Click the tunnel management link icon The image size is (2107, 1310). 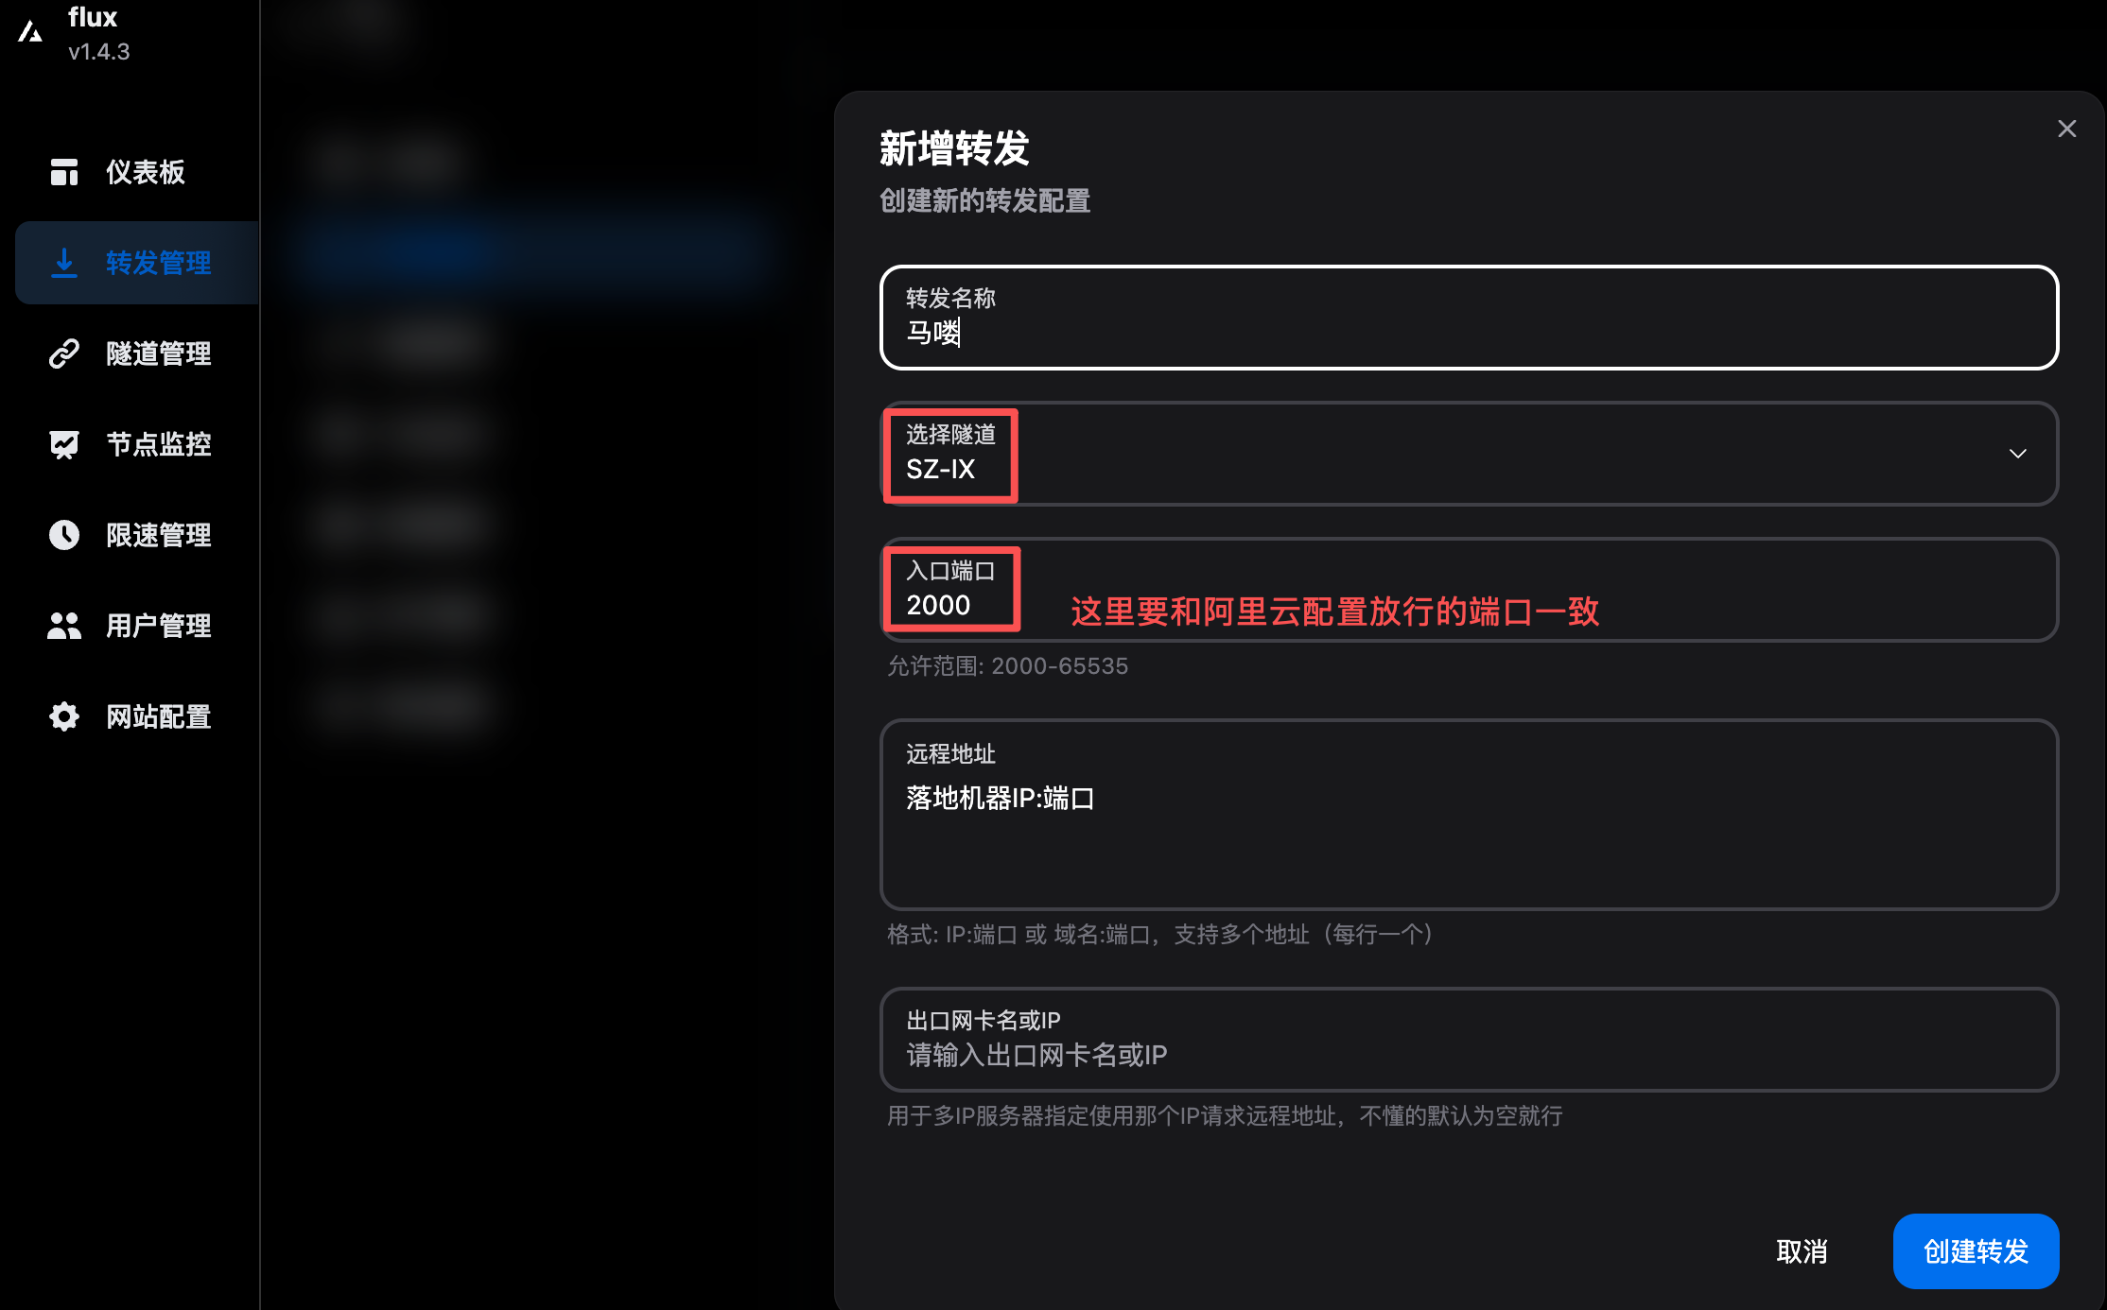pyautogui.click(x=63, y=353)
